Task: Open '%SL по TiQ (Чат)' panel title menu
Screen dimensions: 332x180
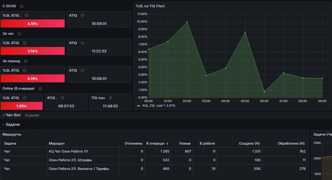Action: 150,6
